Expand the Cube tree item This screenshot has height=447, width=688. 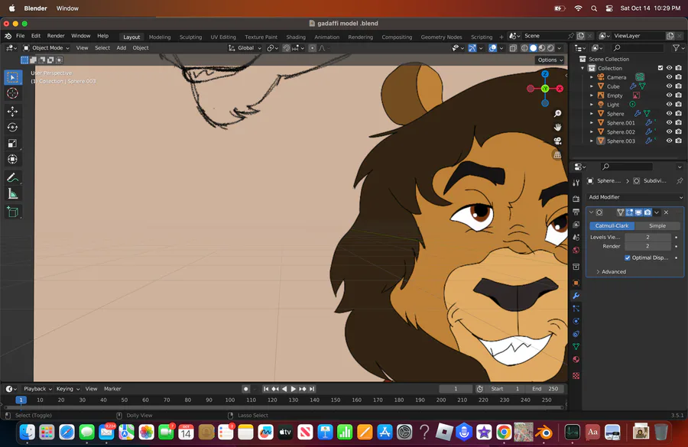[x=592, y=86]
